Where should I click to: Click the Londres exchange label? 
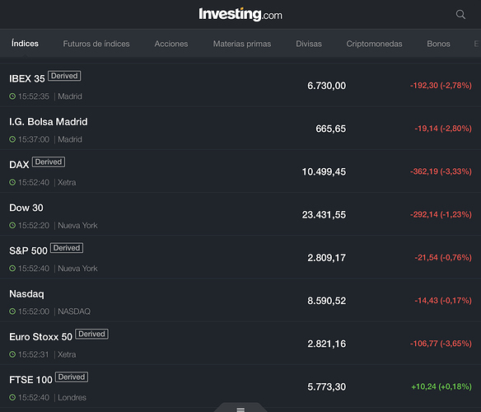point(72,397)
